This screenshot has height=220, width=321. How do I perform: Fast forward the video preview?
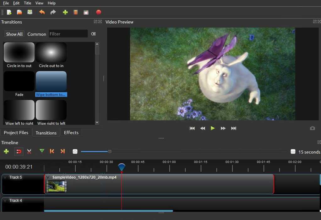pos(223,128)
